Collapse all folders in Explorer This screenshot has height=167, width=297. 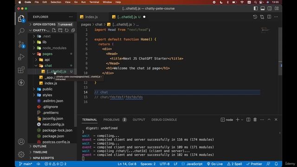coord(73,30)
